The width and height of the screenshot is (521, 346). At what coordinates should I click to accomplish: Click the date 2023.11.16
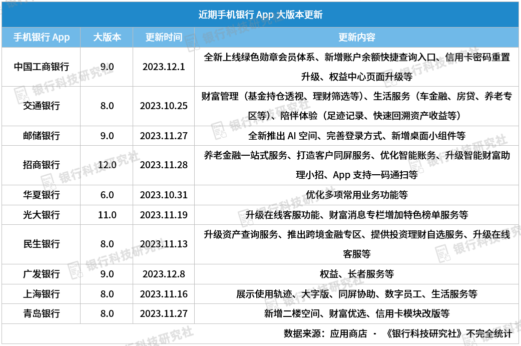(164, 294)
